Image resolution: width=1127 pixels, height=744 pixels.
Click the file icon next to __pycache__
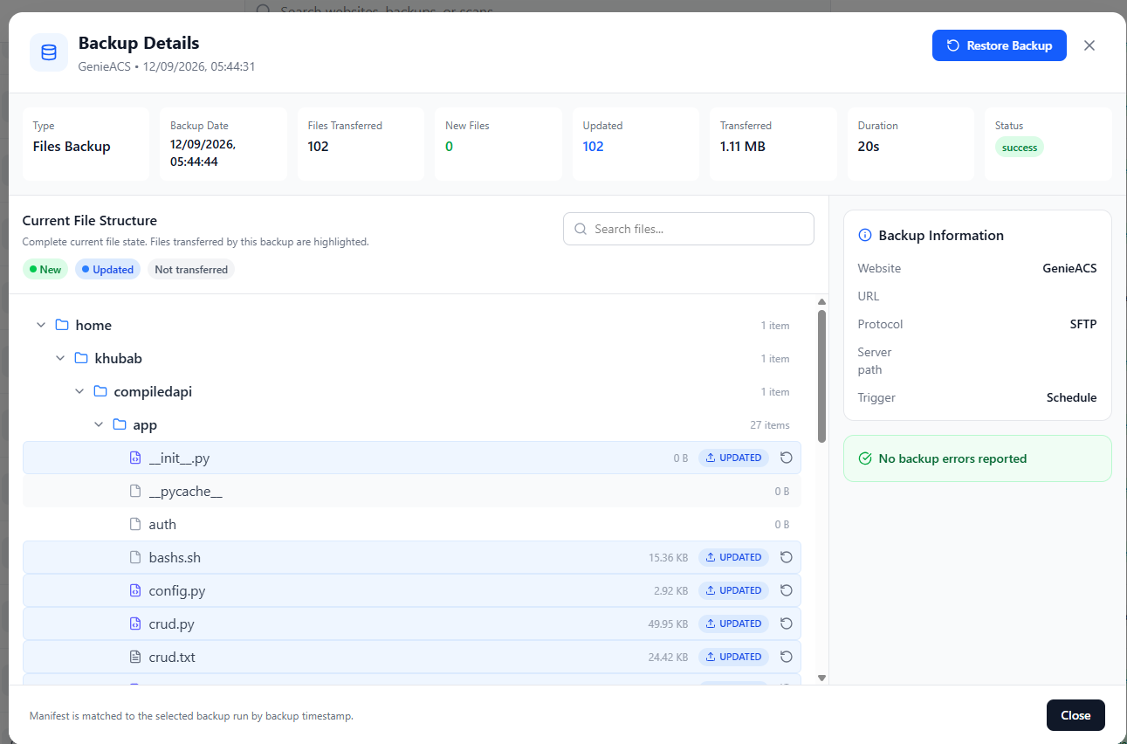tap(135, 491)
